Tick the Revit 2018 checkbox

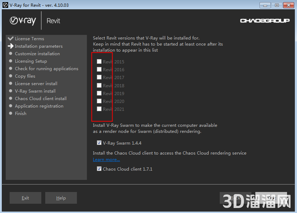(99, 85)
